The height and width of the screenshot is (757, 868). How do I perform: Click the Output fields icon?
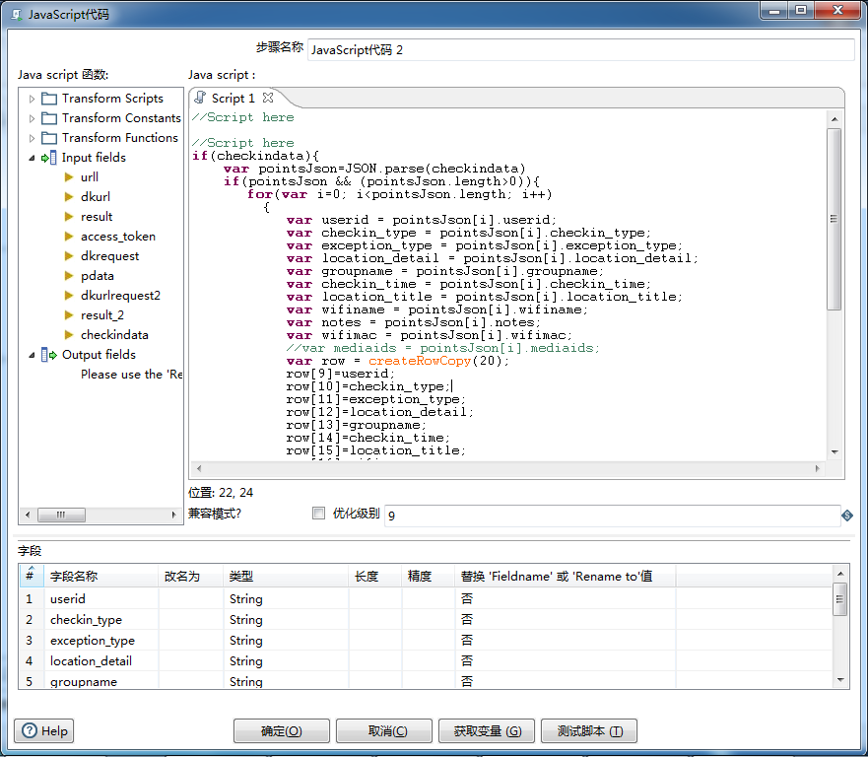pyautogui.click(x=49, y=355)
